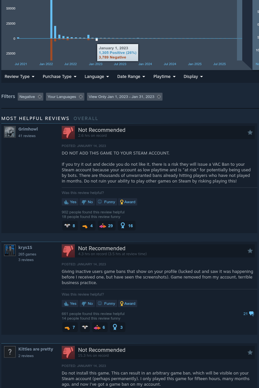Mark krys1S's review as Funny
This screenshot has height=388, width=259.
106,303
